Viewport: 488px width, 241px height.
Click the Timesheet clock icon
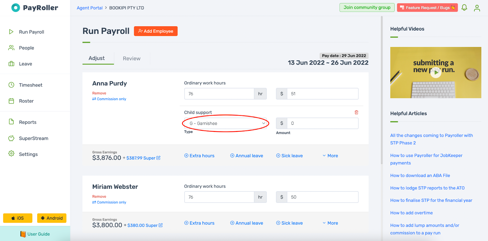pyautogui.click(x=11, y=85)
